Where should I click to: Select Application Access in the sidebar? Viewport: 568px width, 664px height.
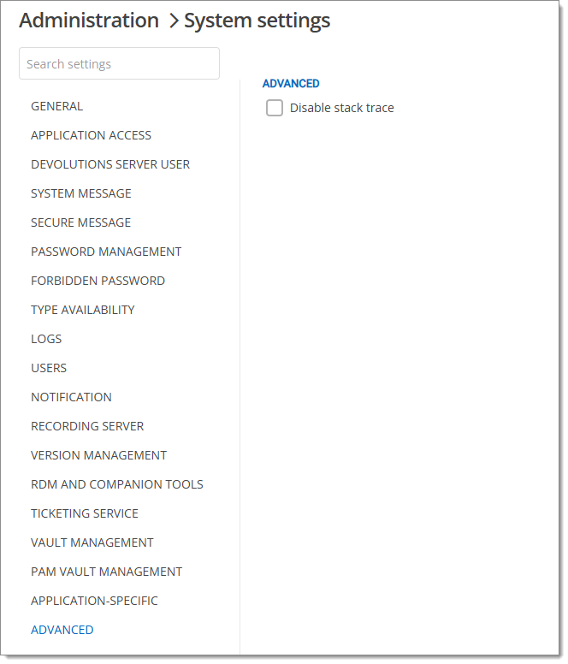coord(91,135)
